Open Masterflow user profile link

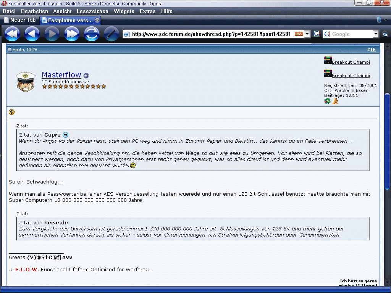[61, 75]
